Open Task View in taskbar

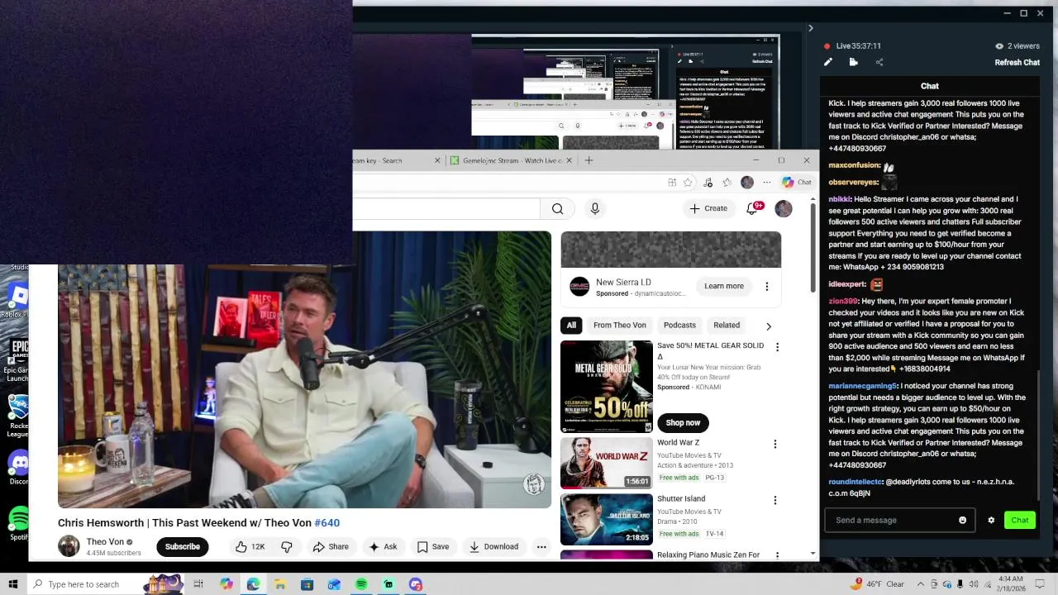pyautogui.click(x=198, y=584)
